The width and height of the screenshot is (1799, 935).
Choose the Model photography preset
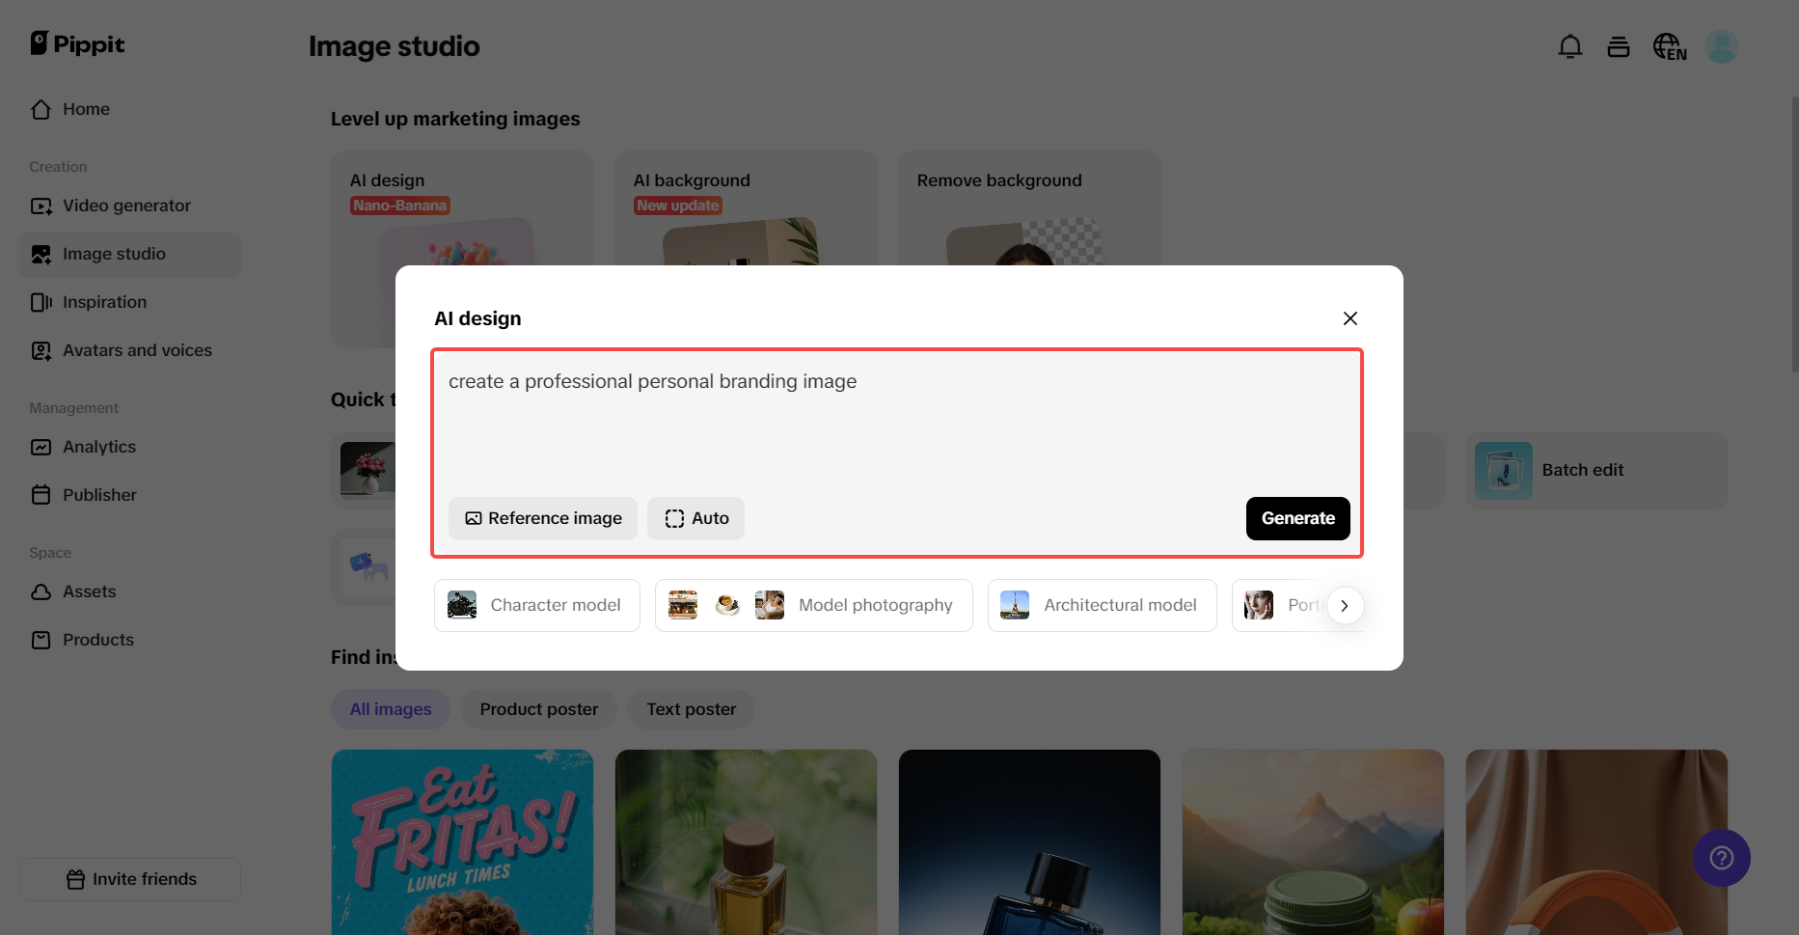click(814, 605)
